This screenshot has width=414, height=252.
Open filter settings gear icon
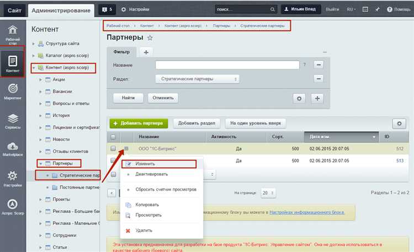pos(299,98)
